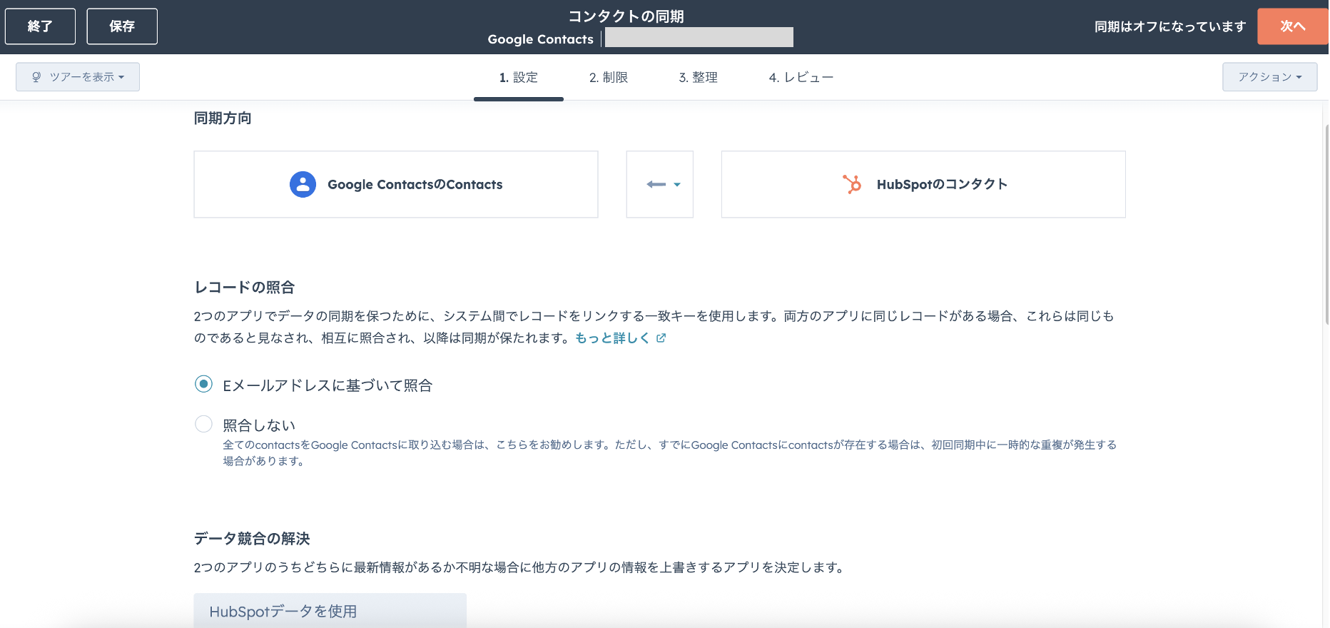Image resolution: width=1330 pixels, height=628 pixels.
Task: Select Eメールアドレスに基づいて照合 radio option
Action: (x=203, y=385)
